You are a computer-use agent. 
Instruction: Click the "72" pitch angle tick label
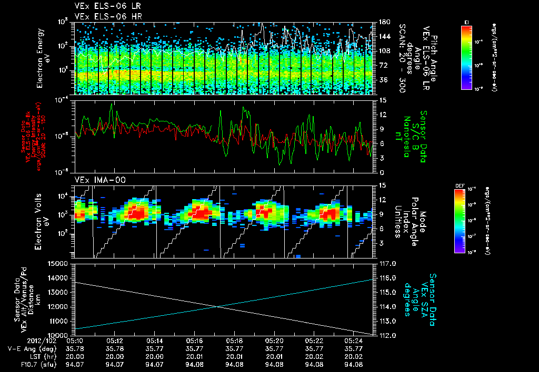tap(383, 65)
